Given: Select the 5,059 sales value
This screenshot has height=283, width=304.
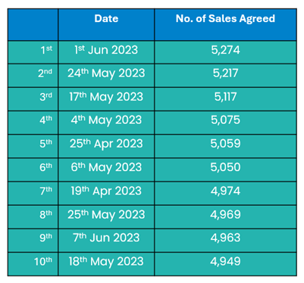Looking at the screenshot, I should point(225,146).
